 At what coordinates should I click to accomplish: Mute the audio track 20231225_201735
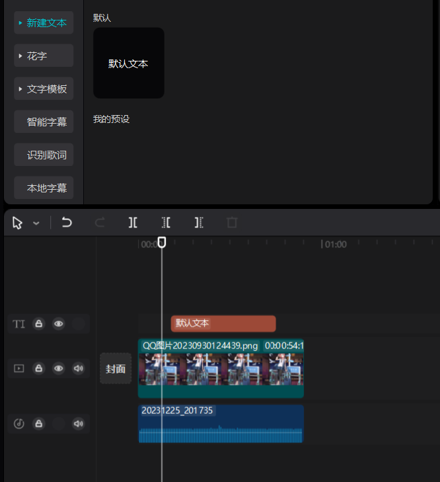click(79, 424)
